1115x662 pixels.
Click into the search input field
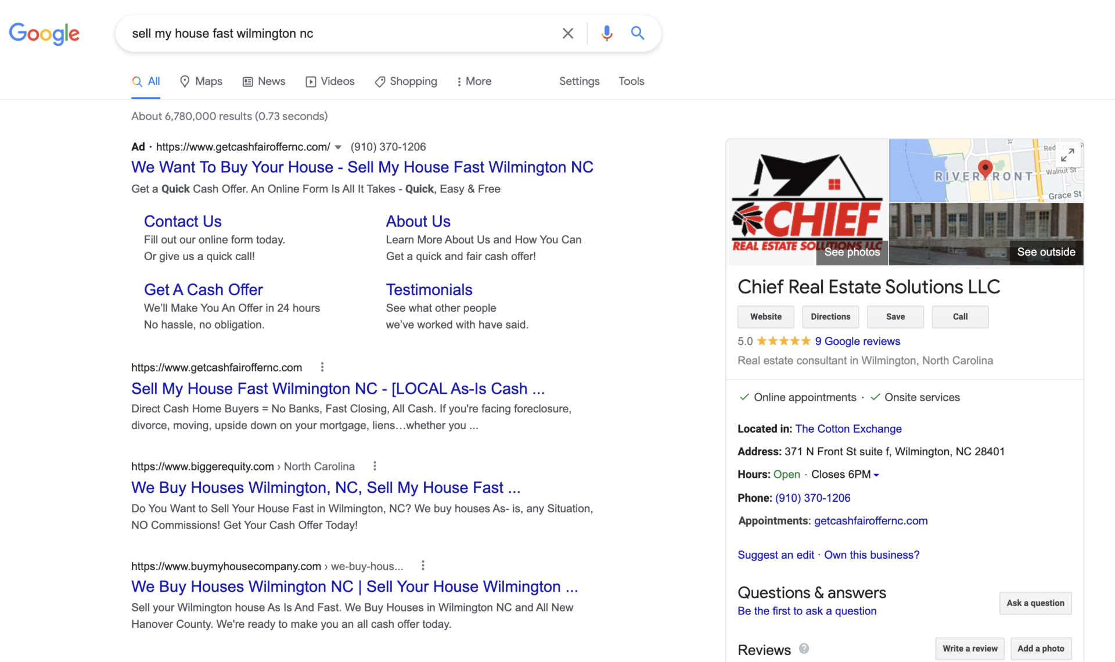tap(337, 34)
